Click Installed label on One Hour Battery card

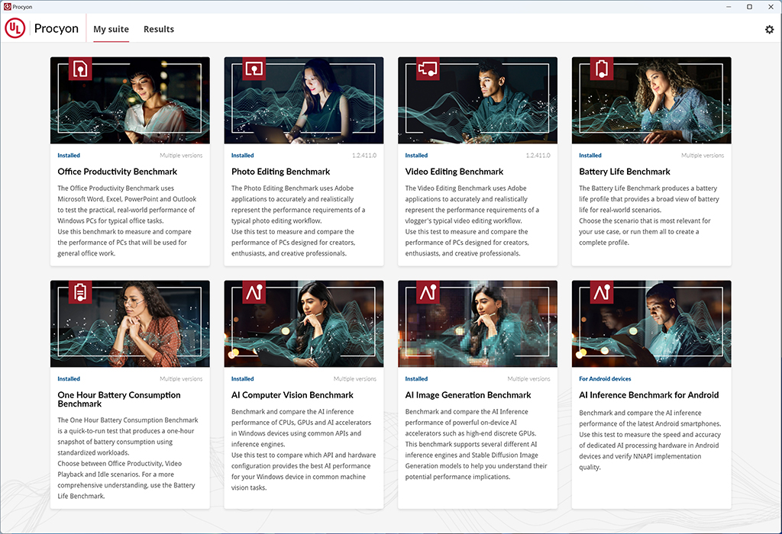[x=68, y=379]
